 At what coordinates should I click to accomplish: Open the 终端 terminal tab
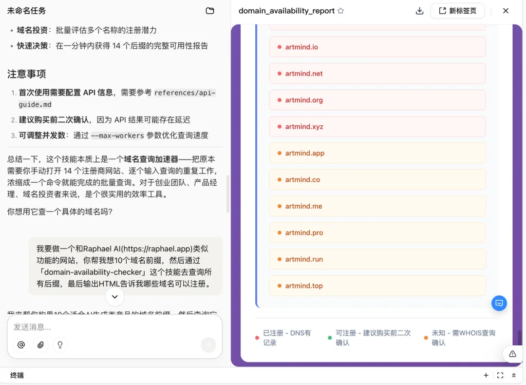click(17, 375)
